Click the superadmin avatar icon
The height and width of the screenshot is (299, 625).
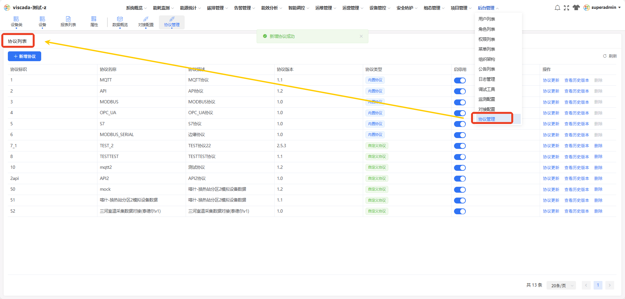[x=587, y=8]
